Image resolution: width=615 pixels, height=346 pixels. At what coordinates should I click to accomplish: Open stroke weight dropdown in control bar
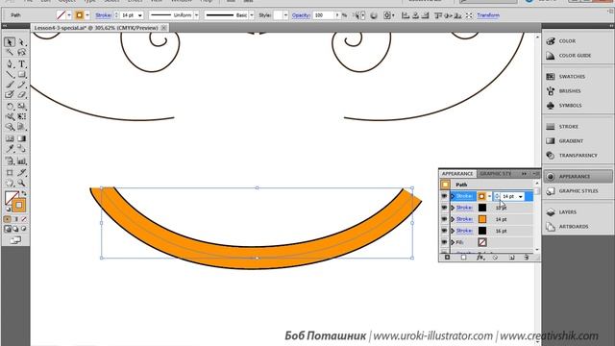point(140,15)
